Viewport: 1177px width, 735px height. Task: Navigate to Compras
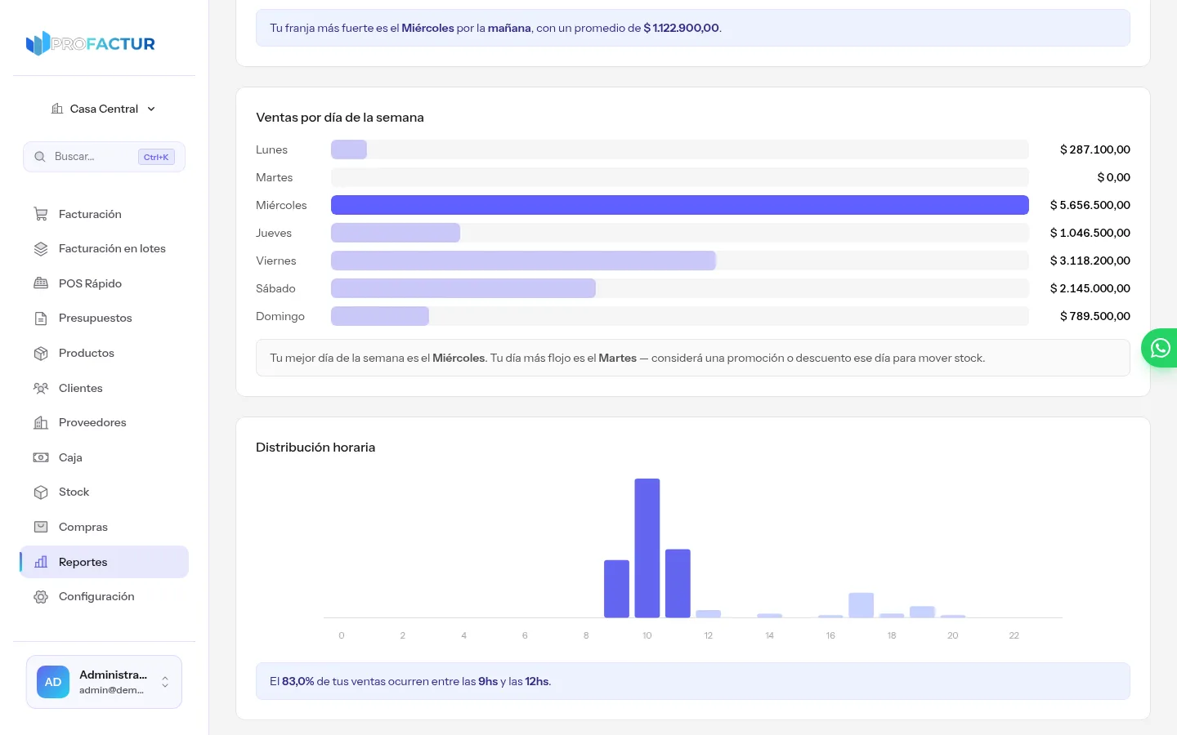[104, 527]
